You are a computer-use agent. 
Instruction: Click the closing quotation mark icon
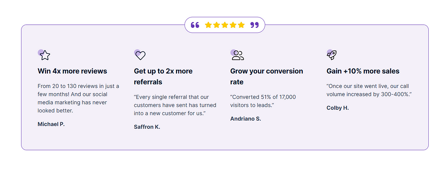pyautogui.click(x=254, y=25)
